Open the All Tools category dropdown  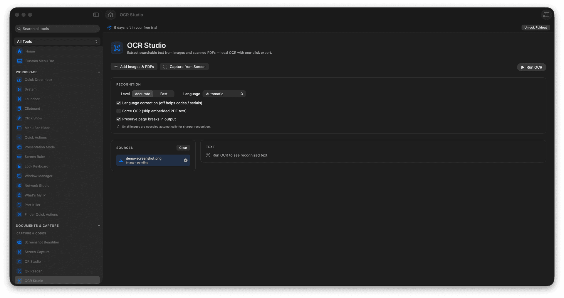point(57,41)
